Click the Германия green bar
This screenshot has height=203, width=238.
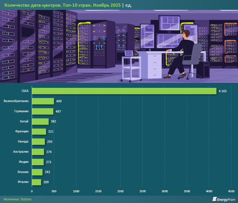[43, 111]
